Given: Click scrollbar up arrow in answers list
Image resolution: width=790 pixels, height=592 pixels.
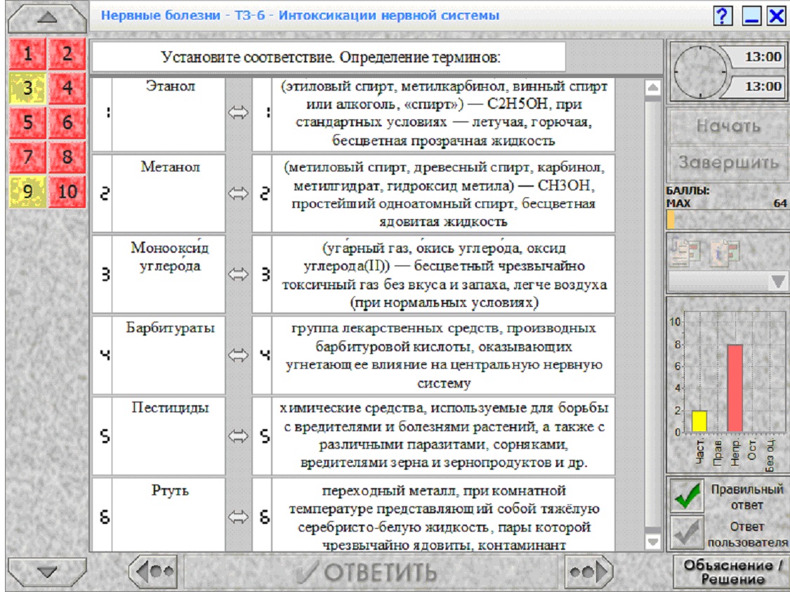Looking at the screenshot, I should click(652, 88).
